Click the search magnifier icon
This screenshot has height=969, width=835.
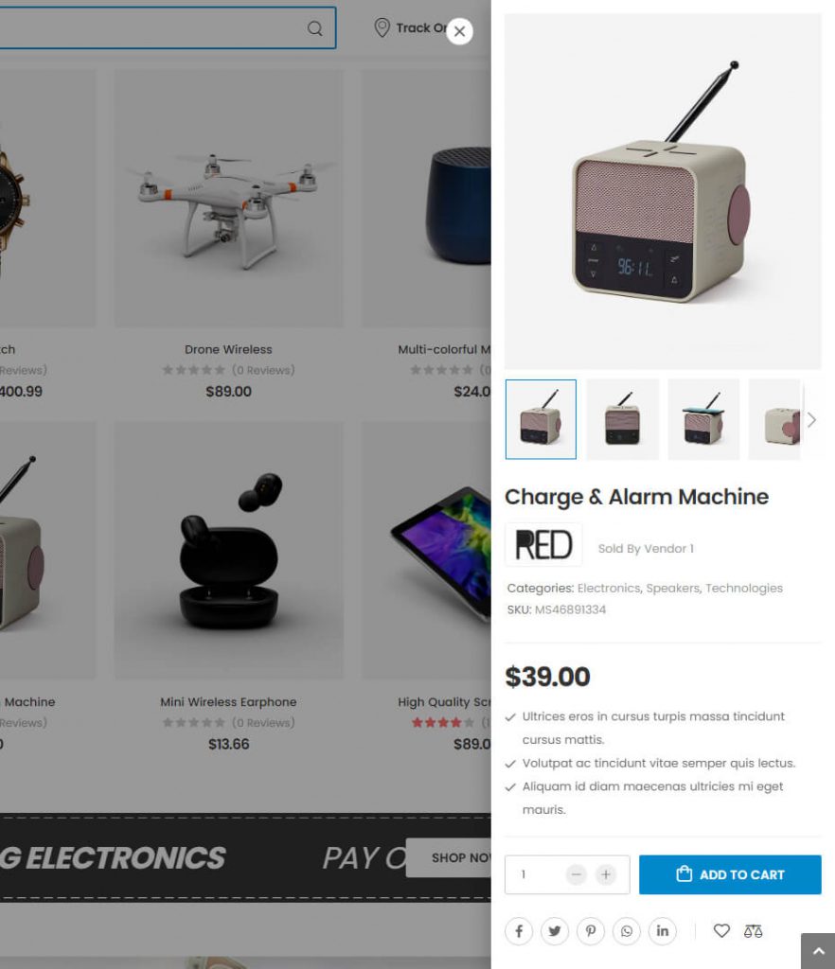pyautogui.click(x=314, y=28)
